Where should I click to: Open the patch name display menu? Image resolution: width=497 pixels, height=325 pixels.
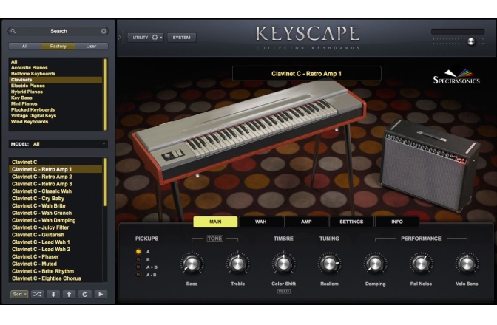coord(306,74)
